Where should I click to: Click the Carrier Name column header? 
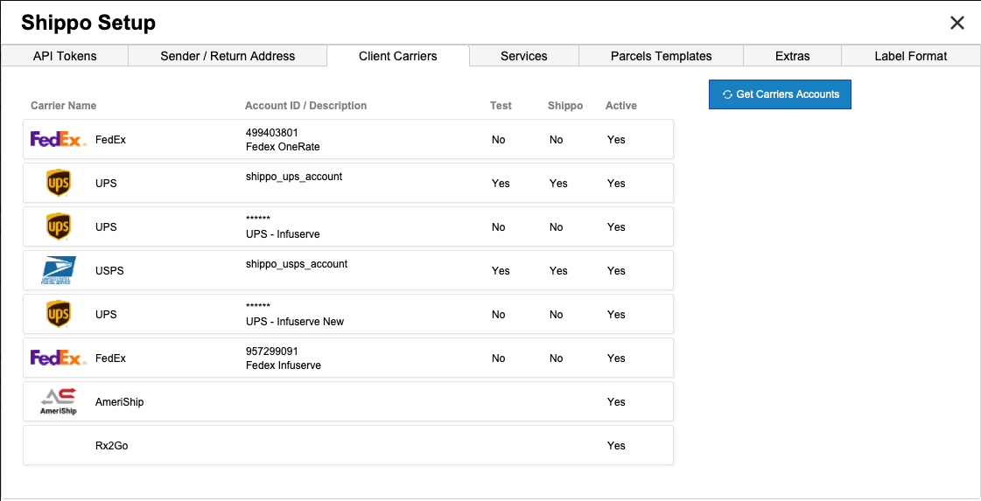(63, 106)
